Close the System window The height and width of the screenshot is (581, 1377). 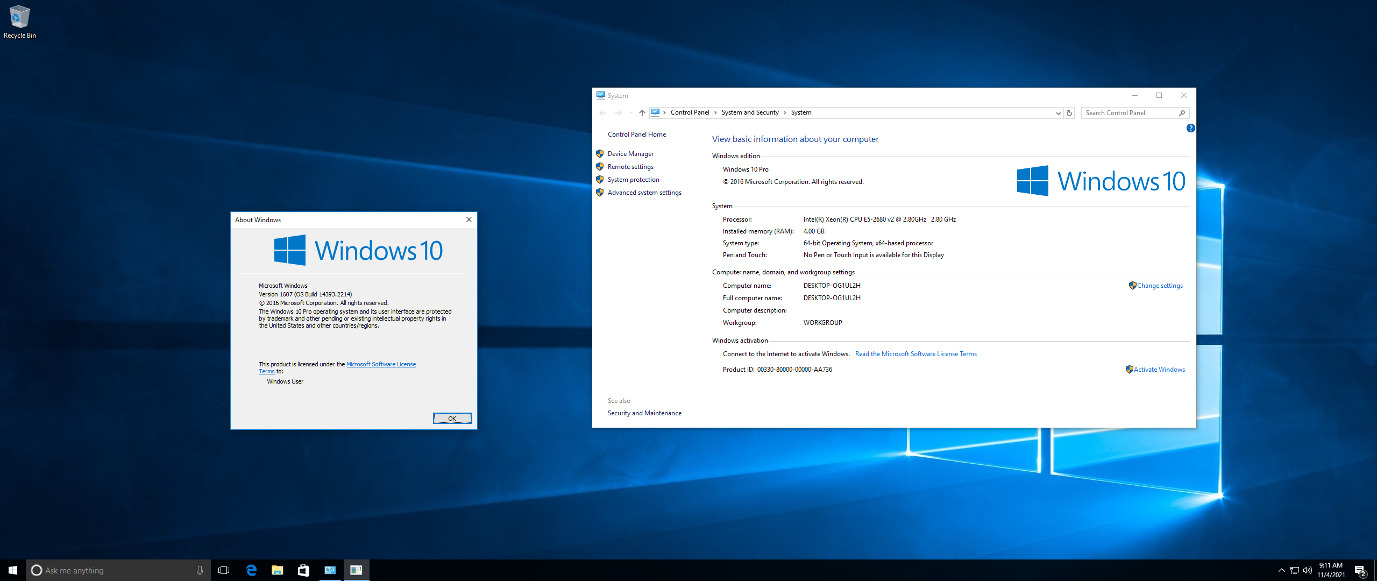click(x=1184, y=95)
